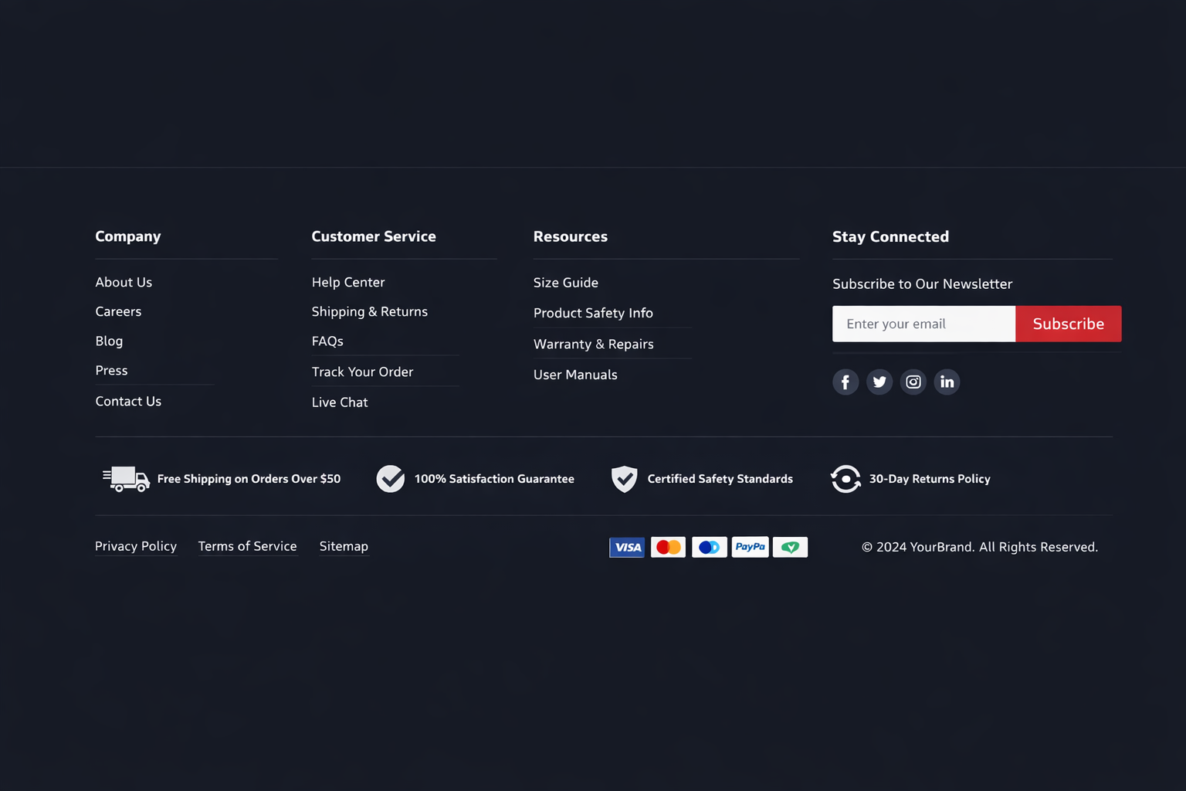Open Warranty & Repairs link

point(594,344)
